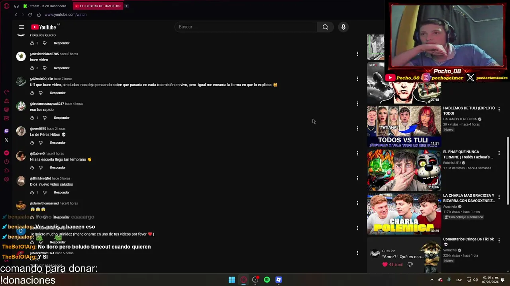The image size is (510, 286).
Task: Open @ever5570's profile avatar
Action: [21, 131]
